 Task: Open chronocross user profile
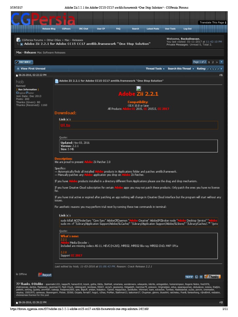point(22,295)
